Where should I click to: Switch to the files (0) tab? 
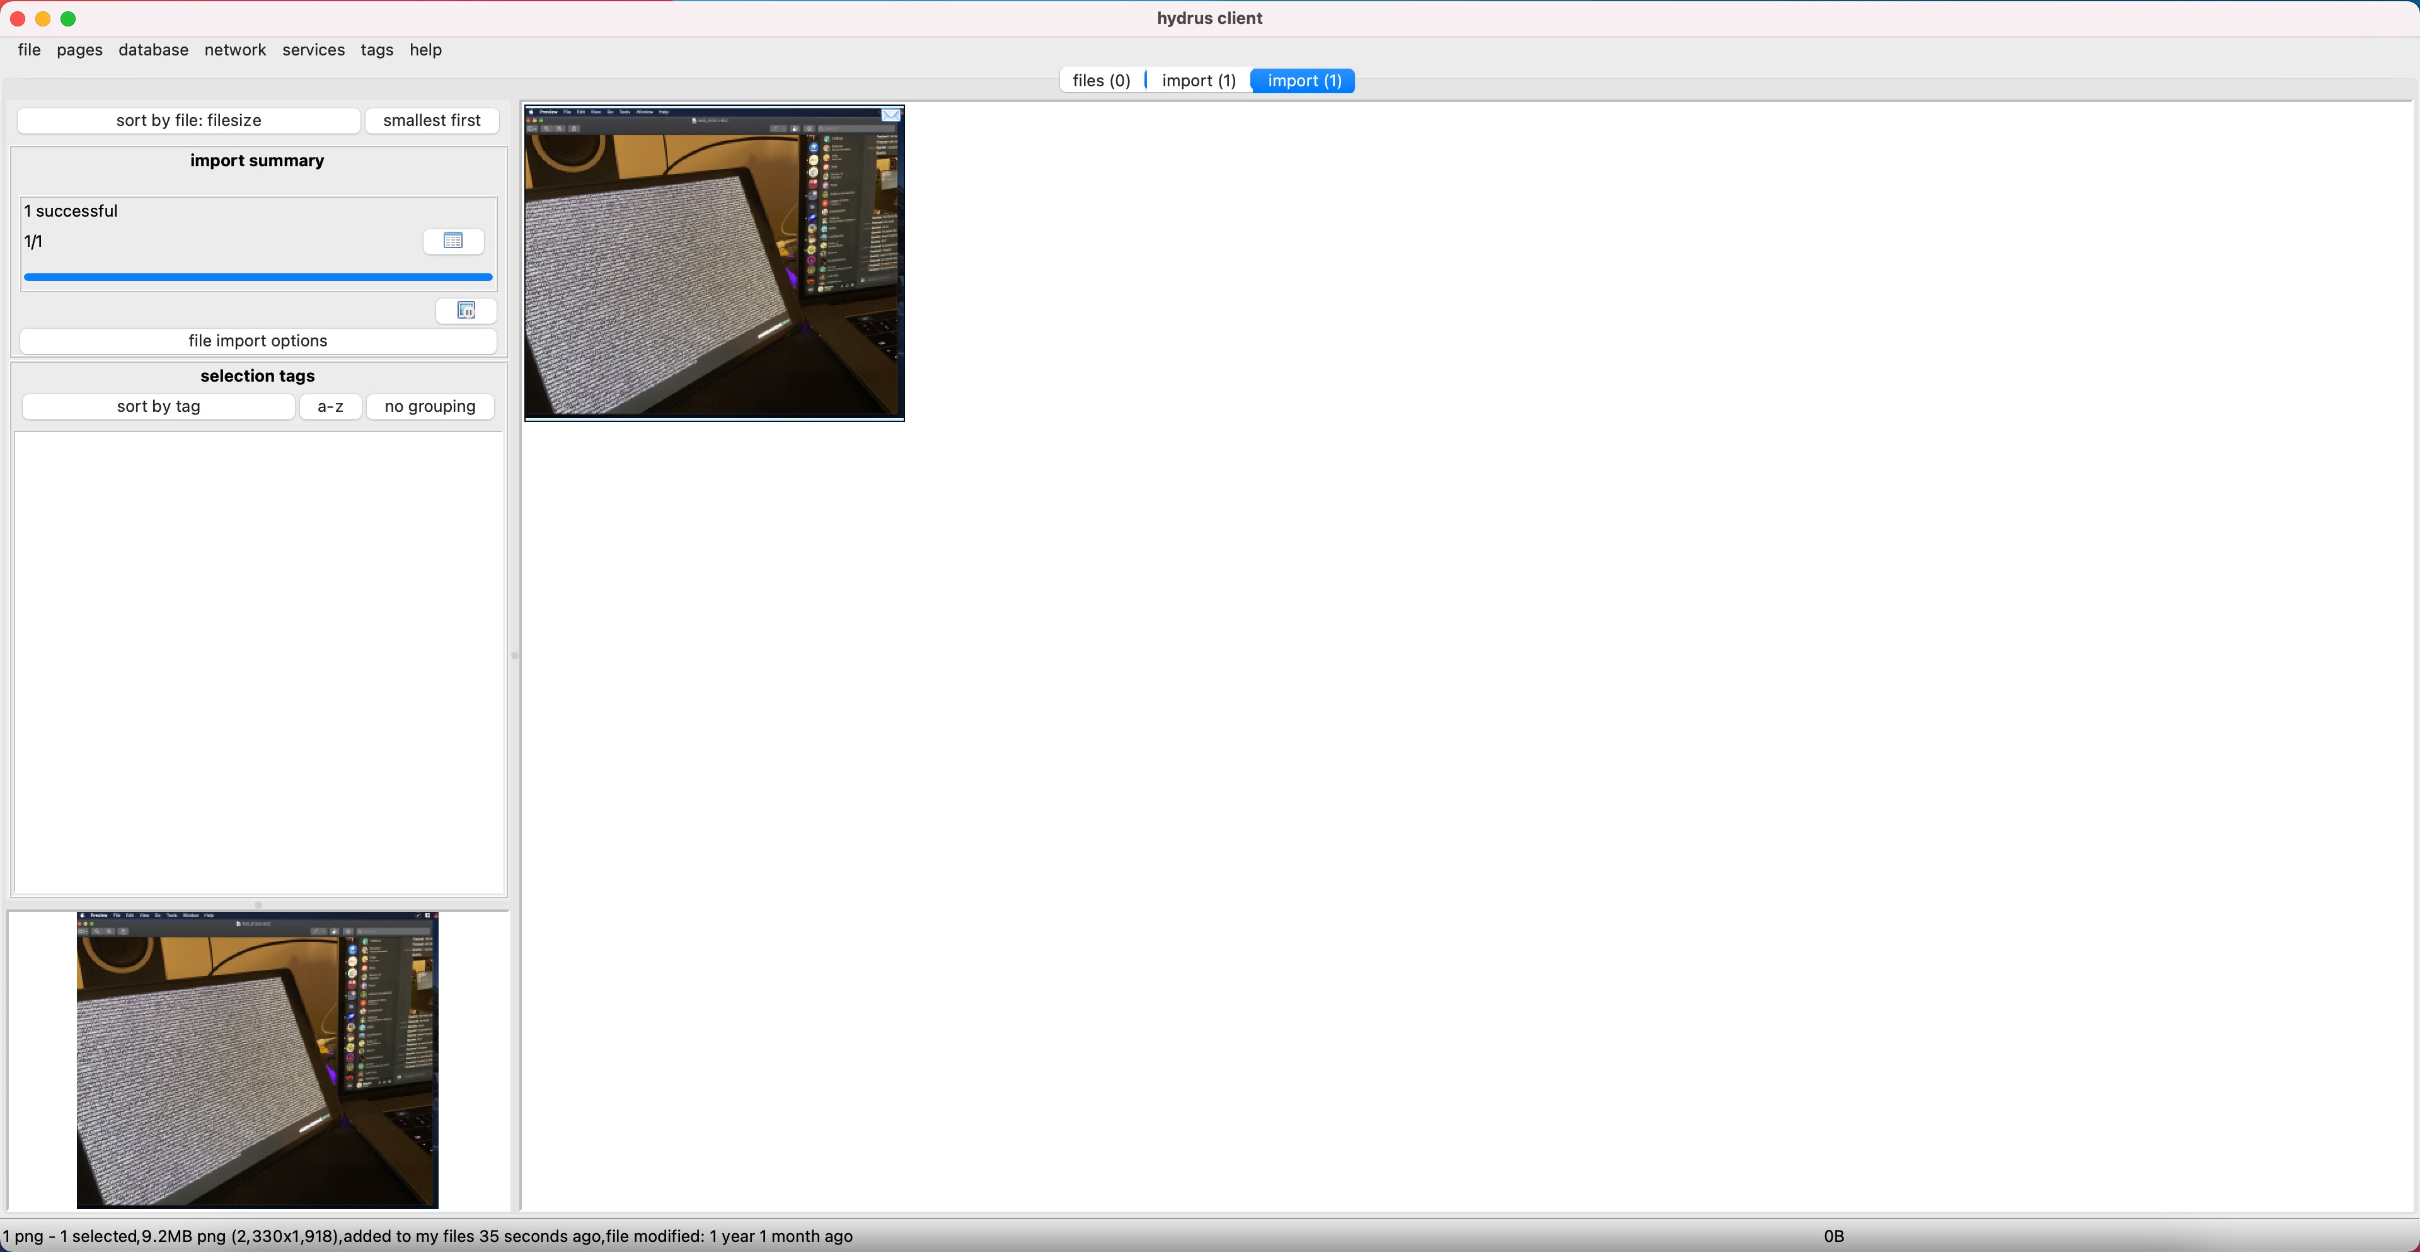click(x=1101, y=81)
